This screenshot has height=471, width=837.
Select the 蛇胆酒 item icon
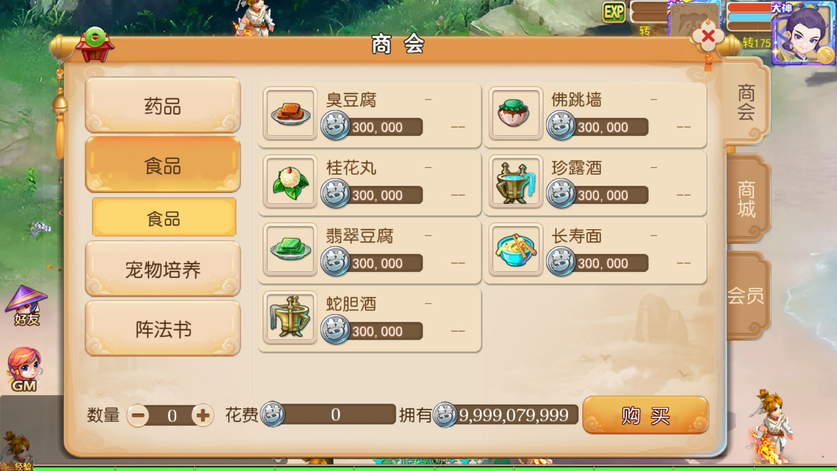290,318
